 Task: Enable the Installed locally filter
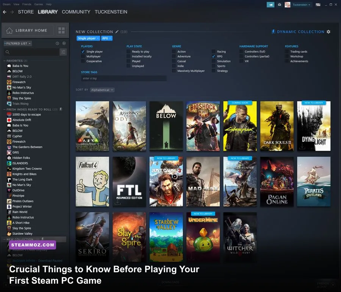coord(128,57)
